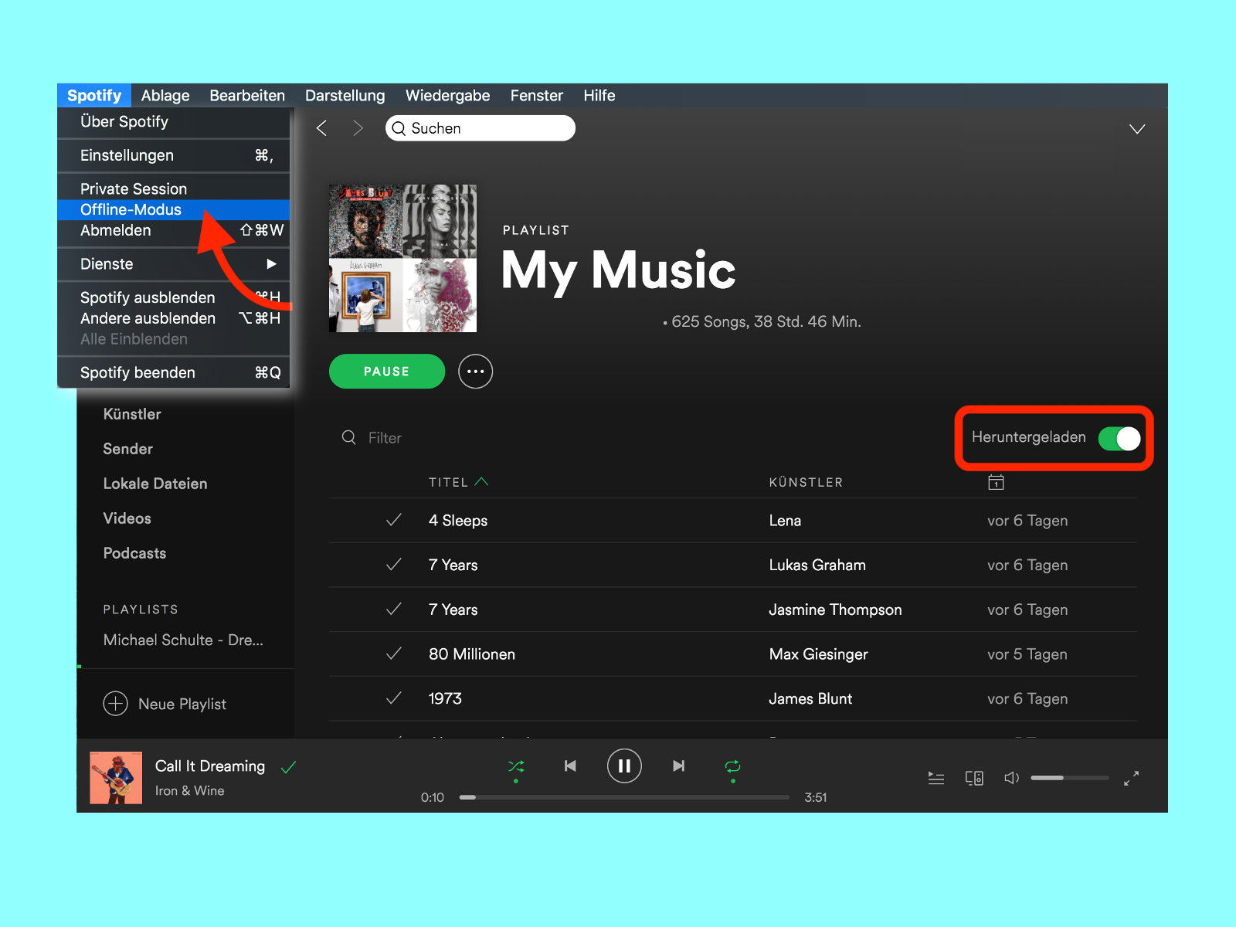1236x927 pixels.
Task: Click Call It Dreaming song title
Action: 210,766
